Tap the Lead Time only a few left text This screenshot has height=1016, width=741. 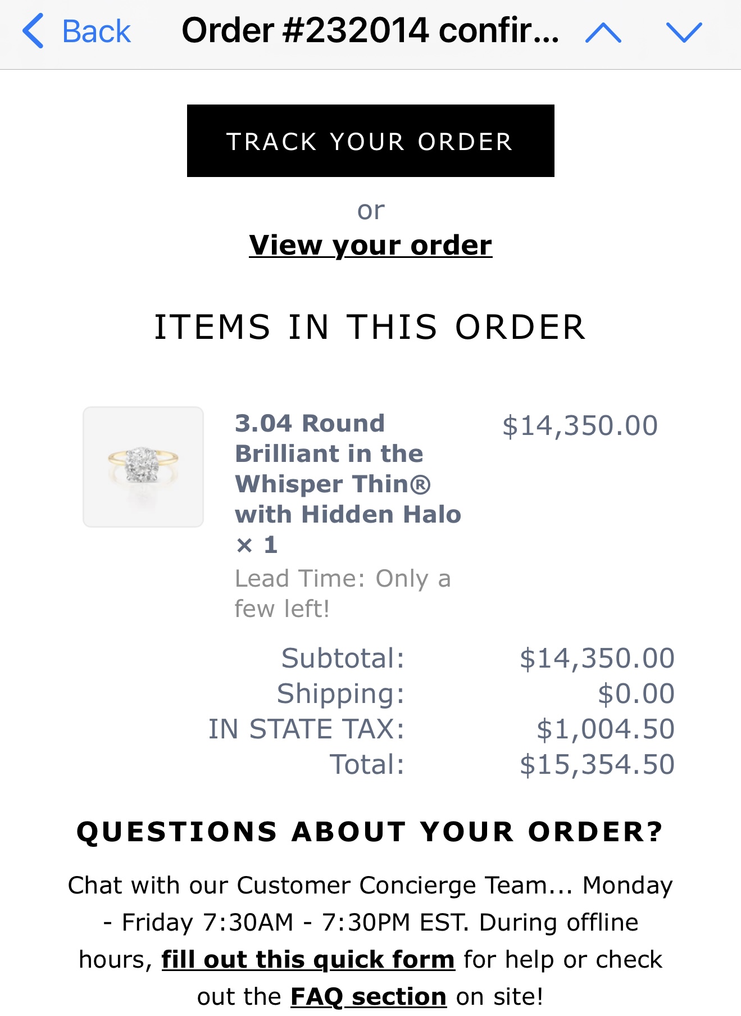342,593
